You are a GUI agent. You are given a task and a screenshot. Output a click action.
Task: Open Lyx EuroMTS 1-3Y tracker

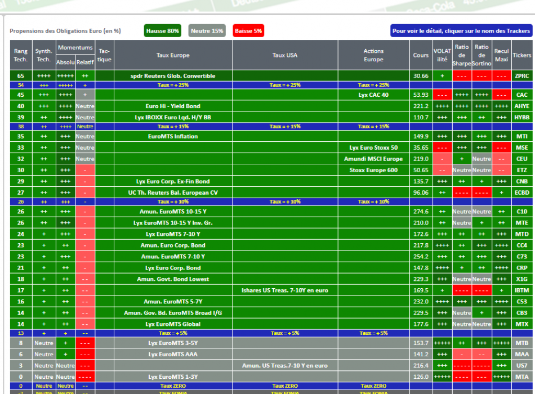tap(173, 377)
